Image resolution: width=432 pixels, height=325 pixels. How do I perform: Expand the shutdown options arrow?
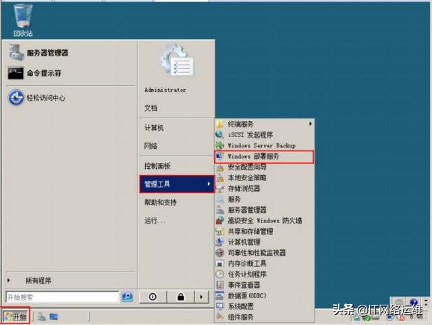(201, 297)
